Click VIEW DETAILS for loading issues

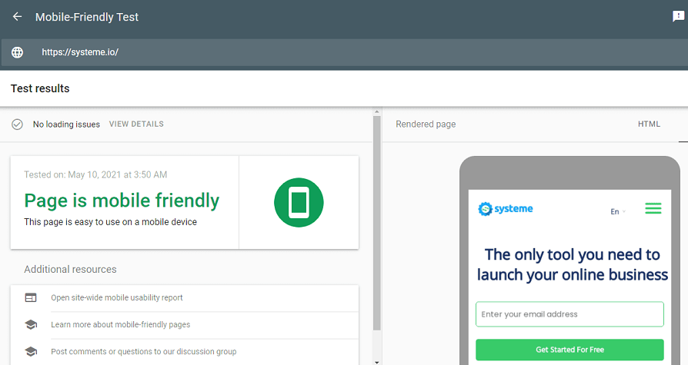[136, 124]
